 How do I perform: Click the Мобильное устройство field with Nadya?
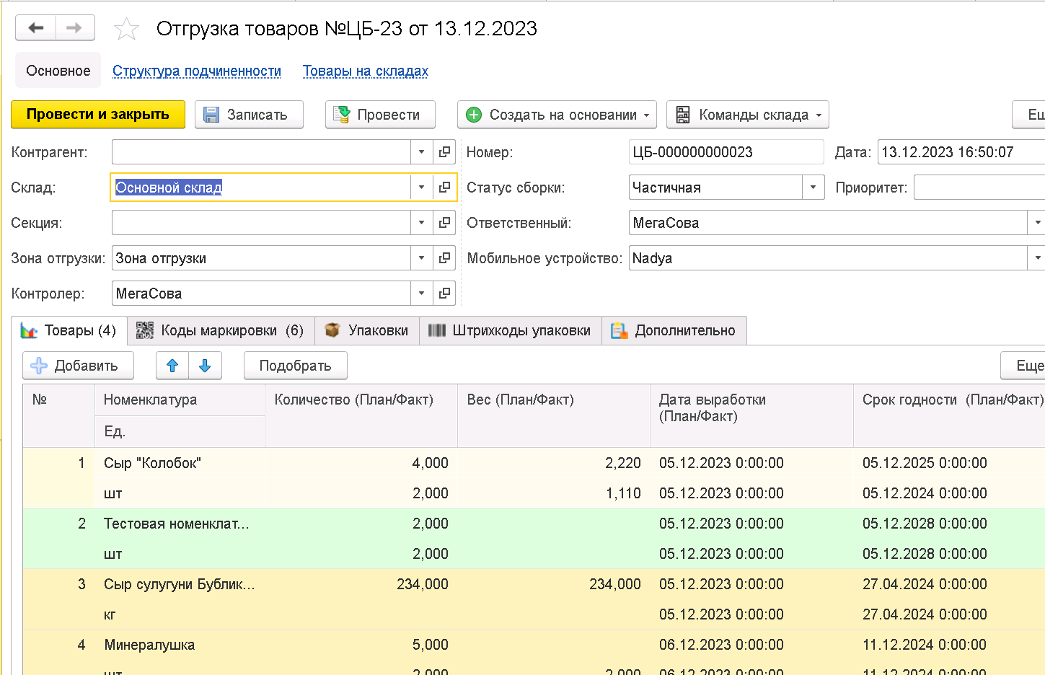pos(828,258)
